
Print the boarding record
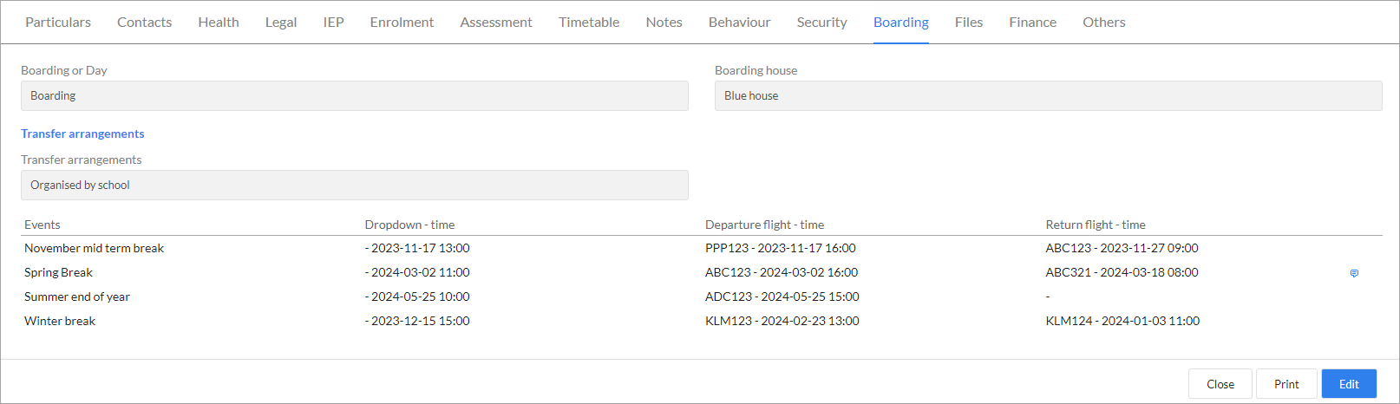(1286, 384)
